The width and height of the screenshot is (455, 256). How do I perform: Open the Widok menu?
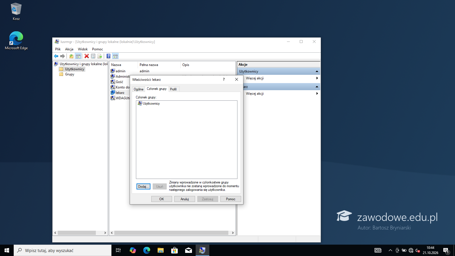point(83,49)
